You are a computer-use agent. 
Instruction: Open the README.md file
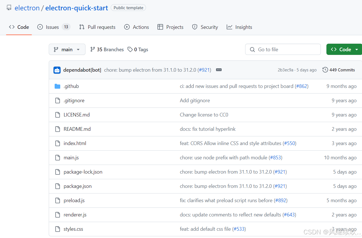[x=77, y=129]
